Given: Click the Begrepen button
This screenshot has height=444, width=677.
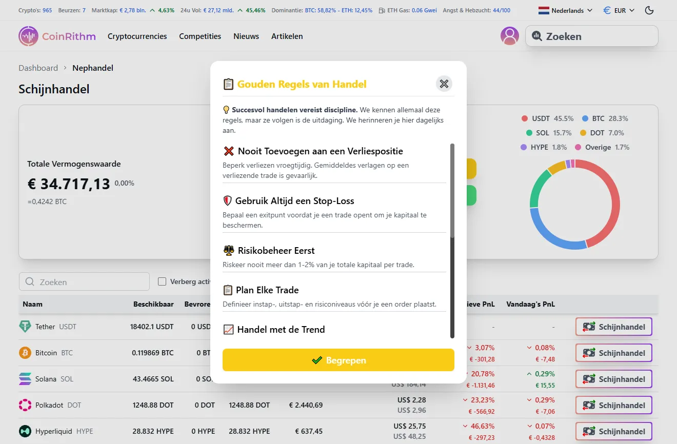Looking at the screenshot, I should pos(338,360).
